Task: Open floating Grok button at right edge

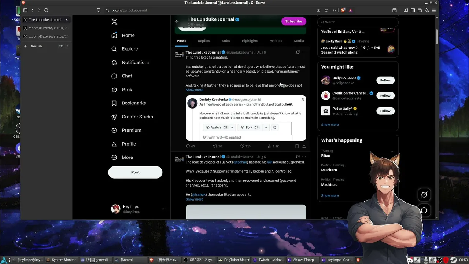Action: pyautogui.click(x=424, y=195)
